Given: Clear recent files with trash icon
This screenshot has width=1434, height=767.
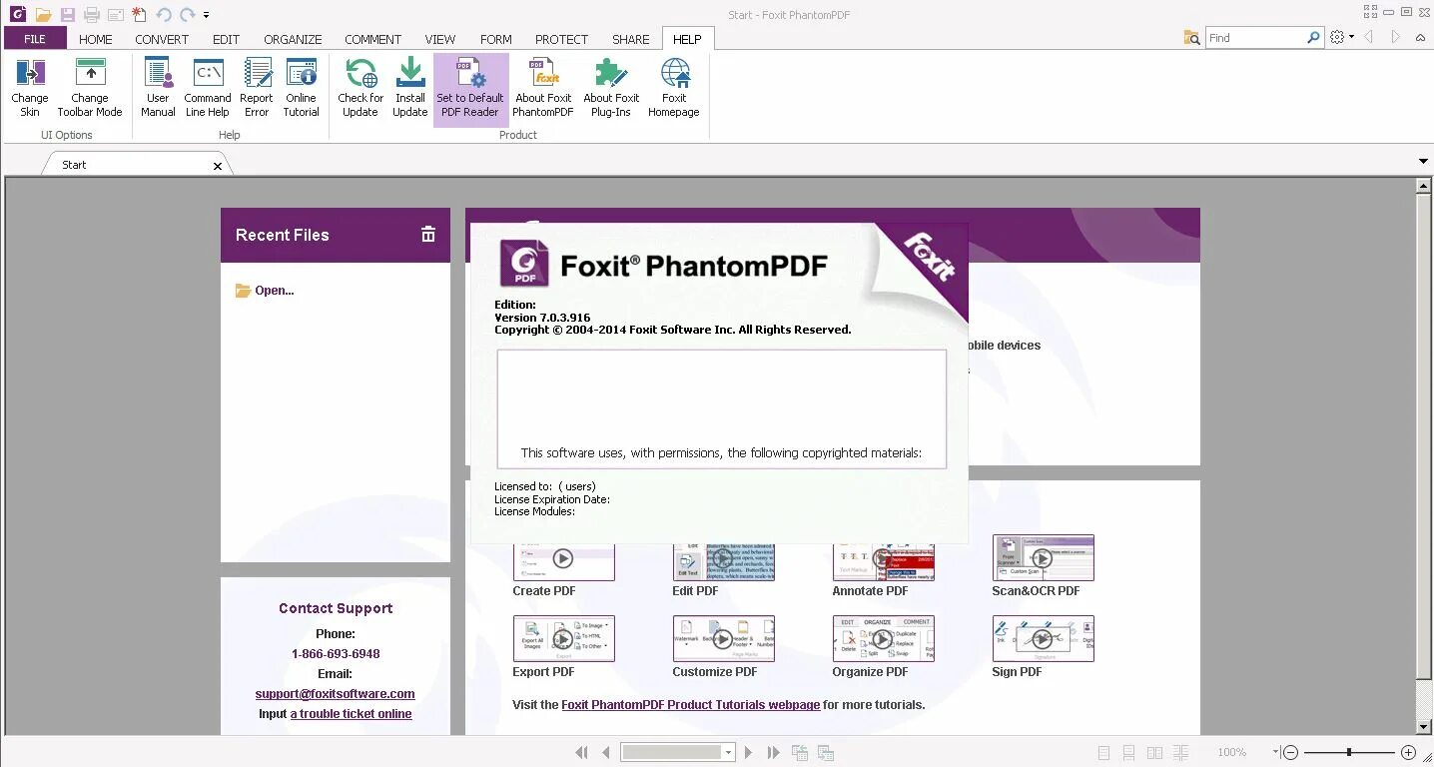Looking at the screenshot, I should coord(428,234).
